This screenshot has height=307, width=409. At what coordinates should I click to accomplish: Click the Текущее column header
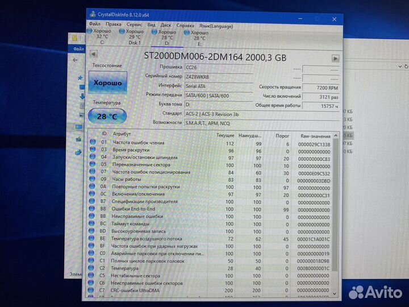coord(225,135)
